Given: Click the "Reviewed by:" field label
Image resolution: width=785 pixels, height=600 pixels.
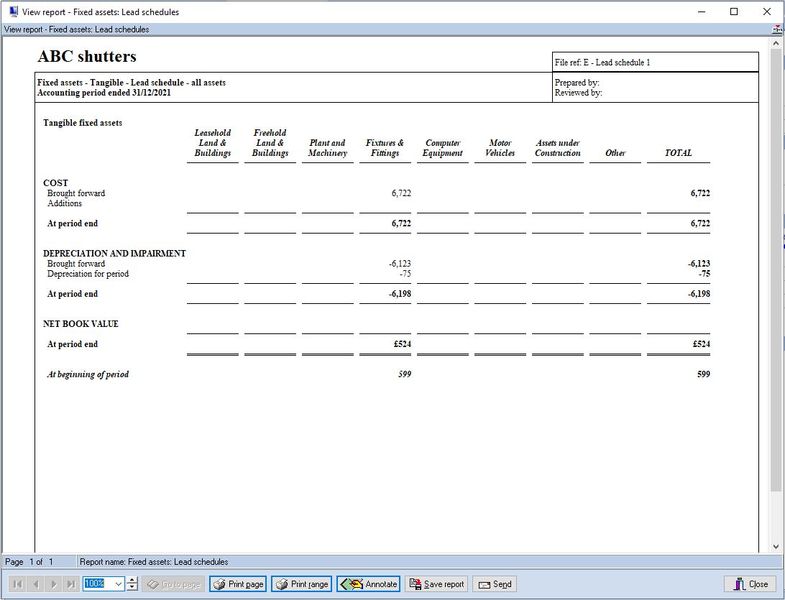Looking at the screenshot, I should click(x=578, y=93).
